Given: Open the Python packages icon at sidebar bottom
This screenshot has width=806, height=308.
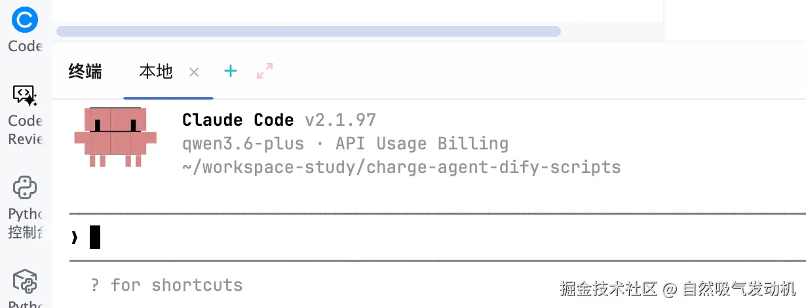Looking at the screenshot, I should pyautogui.click(x=25, y=282).
